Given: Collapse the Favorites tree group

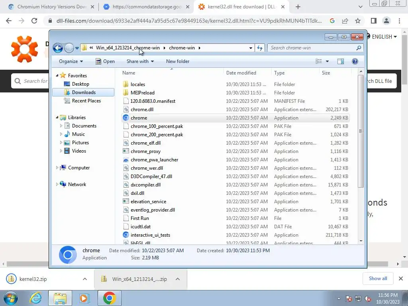Looking at the screenshot, I should point(57,75).
